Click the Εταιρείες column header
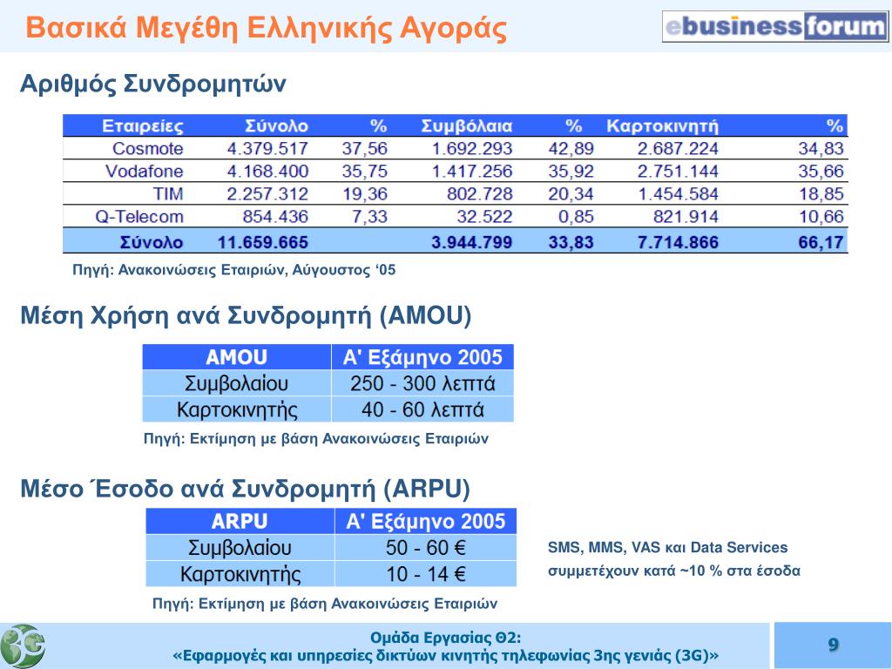 (x=142, y=125)
